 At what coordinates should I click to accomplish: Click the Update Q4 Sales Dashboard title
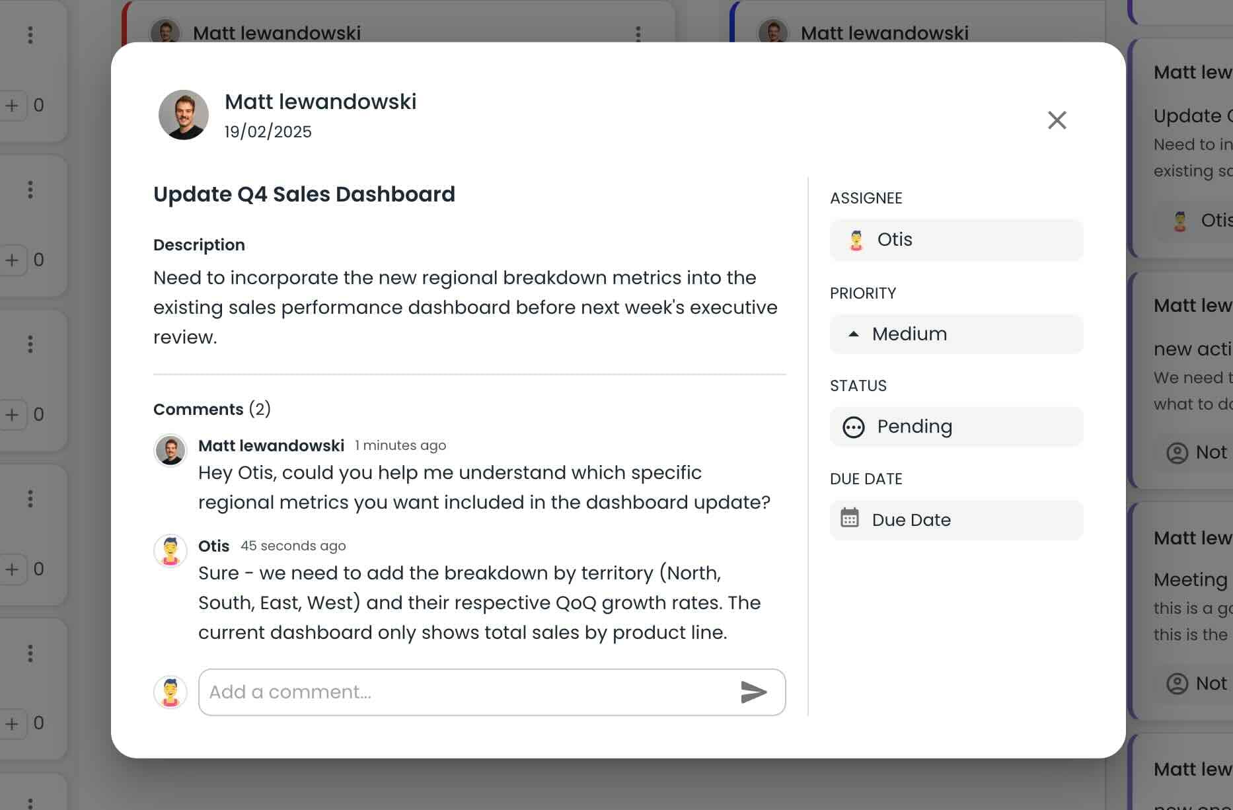click(x=304, y=194)
